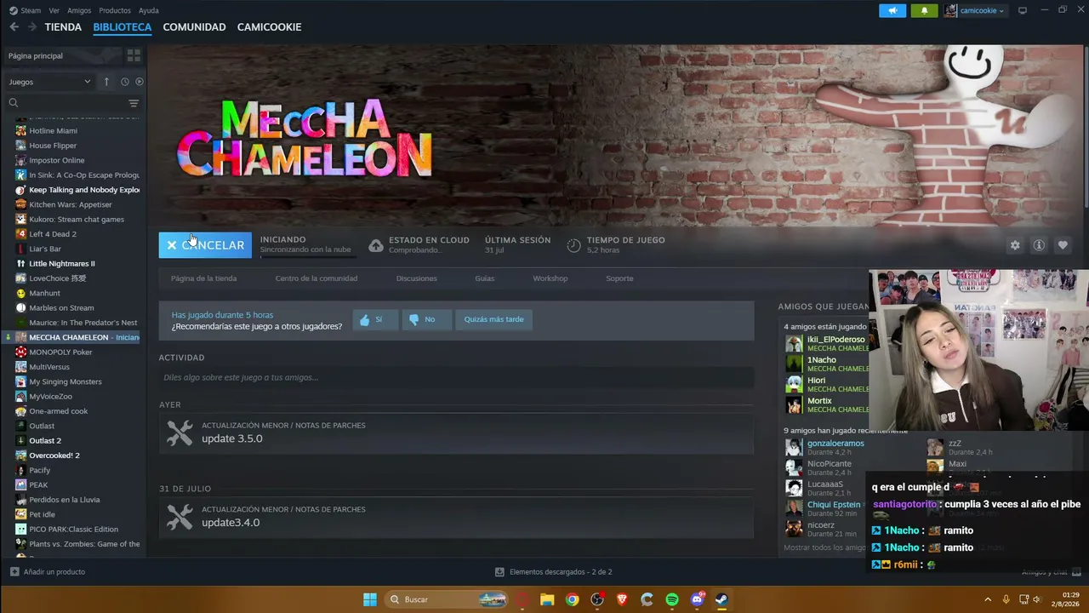Screen dimensions: 1089x613
Task: Click Steam icon in taskbar
Action: click(721, 599)
